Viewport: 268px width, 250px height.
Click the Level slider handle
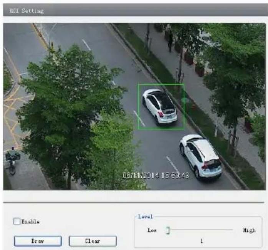pyautogui.click(x=168, y=230)
